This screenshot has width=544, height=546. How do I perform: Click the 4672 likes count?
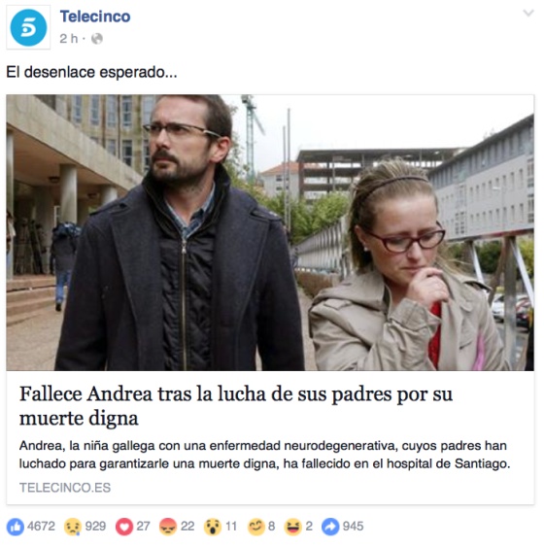[x=41, y=527]
